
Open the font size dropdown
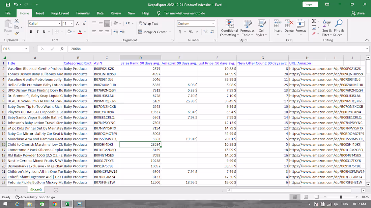click(72, 23)
